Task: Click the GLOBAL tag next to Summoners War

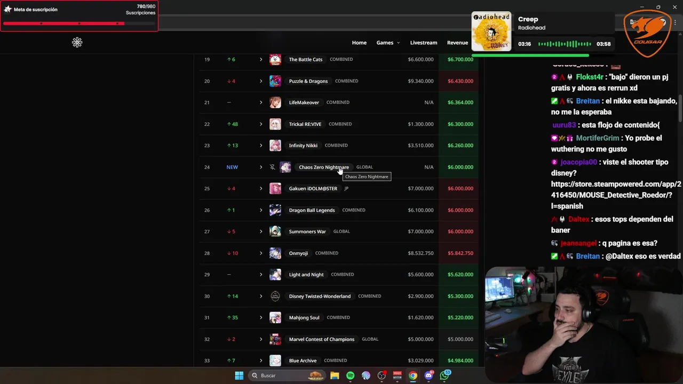Action: (341, 231)
